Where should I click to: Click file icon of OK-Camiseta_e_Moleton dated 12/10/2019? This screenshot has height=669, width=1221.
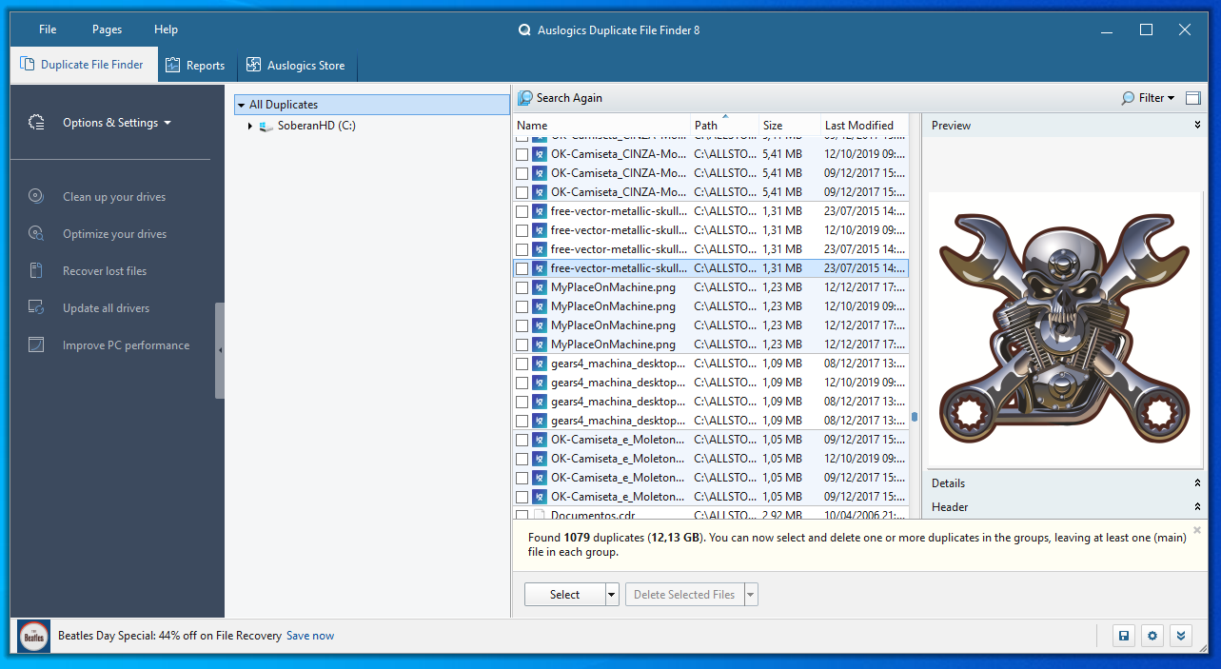pos(540,459)
